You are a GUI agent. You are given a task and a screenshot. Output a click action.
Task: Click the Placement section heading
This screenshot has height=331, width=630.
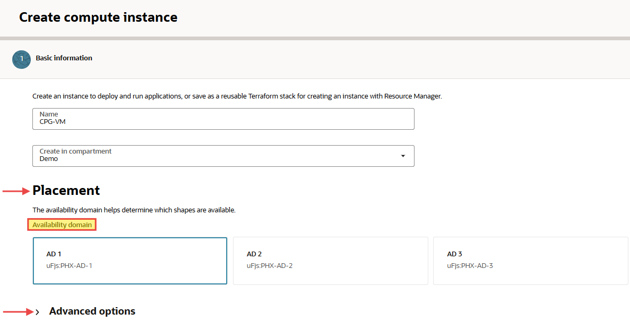tap(66, 191)
